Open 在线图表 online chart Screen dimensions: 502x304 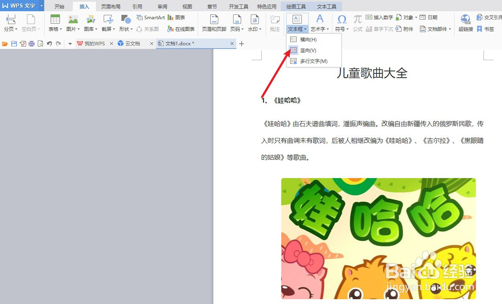tap(181, 29)
